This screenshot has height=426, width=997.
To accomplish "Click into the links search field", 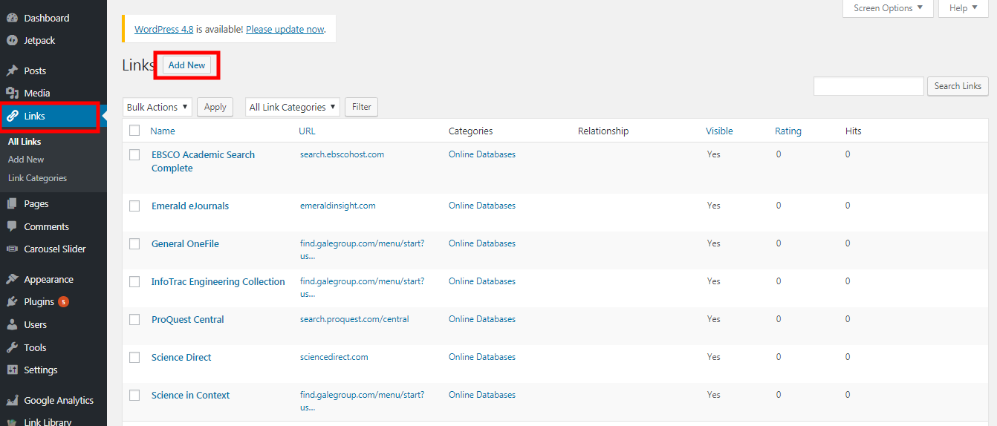I will coord(868,86).
